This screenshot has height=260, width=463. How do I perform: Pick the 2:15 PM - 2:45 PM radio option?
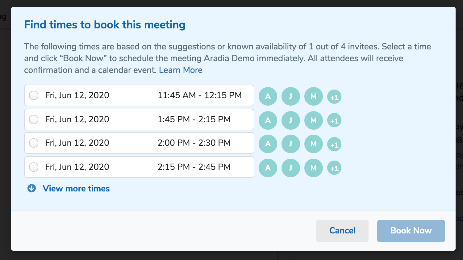coord(34,167)
